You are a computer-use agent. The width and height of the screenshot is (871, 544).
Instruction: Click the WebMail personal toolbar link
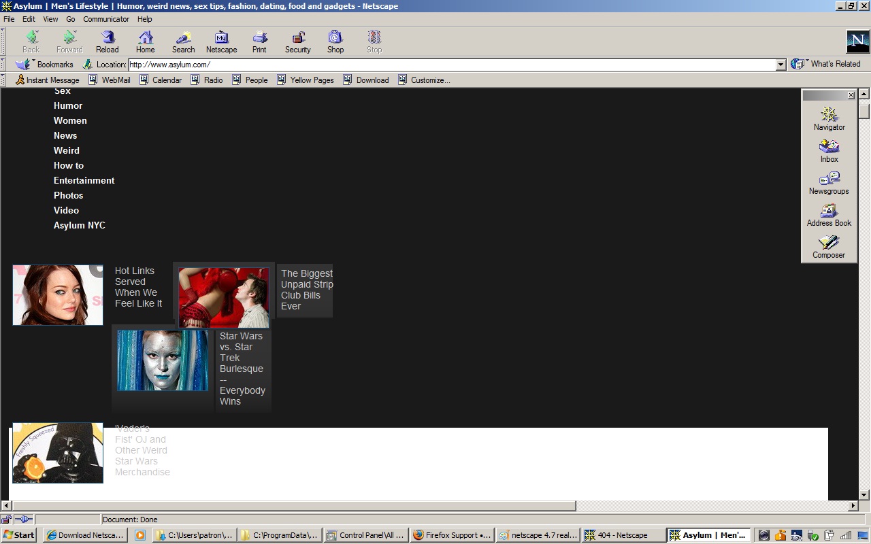(x=110, y=80)
